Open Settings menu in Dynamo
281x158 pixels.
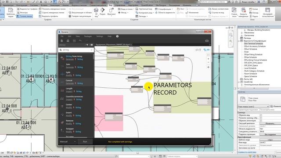(x=100, y=36)
